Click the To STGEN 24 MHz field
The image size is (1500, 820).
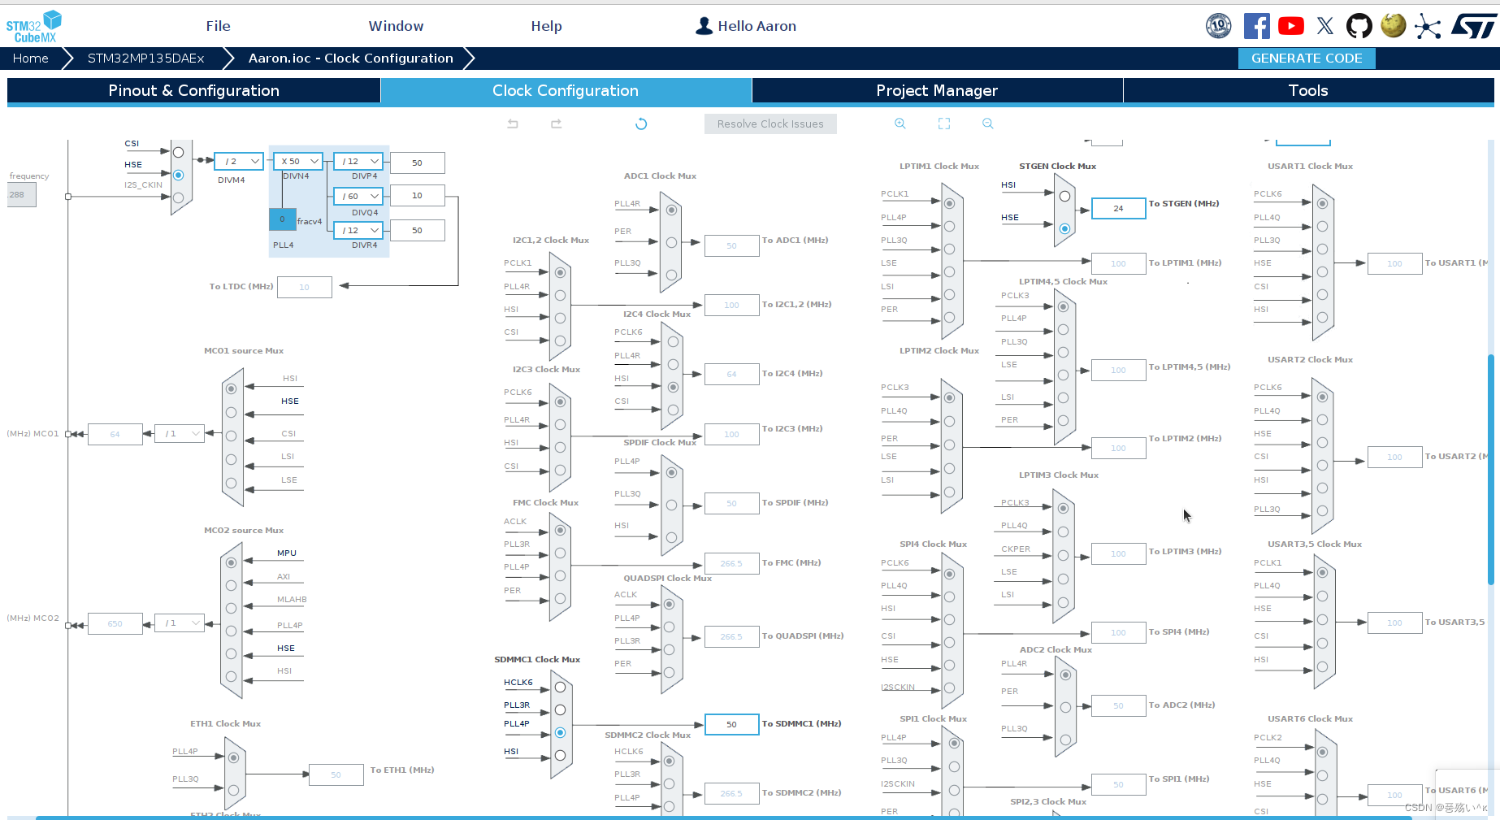pyautogui.click(x=1118, y=209)
